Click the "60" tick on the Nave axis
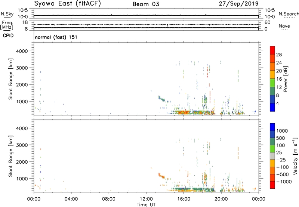This screenshot has width=299, height=207. tap(267, 22)
